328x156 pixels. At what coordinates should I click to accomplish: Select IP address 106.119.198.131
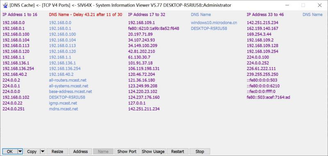(x=144, y=69)
